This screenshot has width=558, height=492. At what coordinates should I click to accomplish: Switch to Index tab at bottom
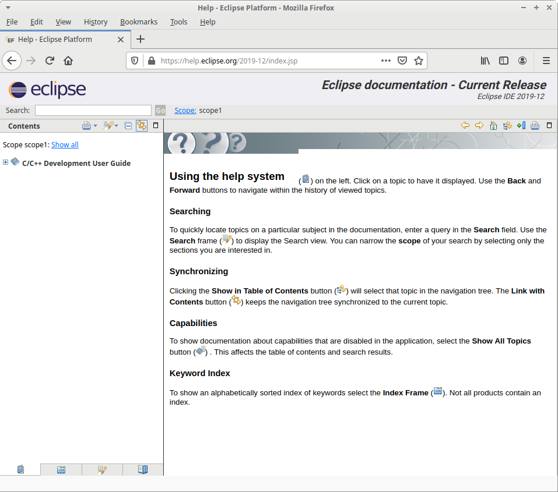[61, 470]
